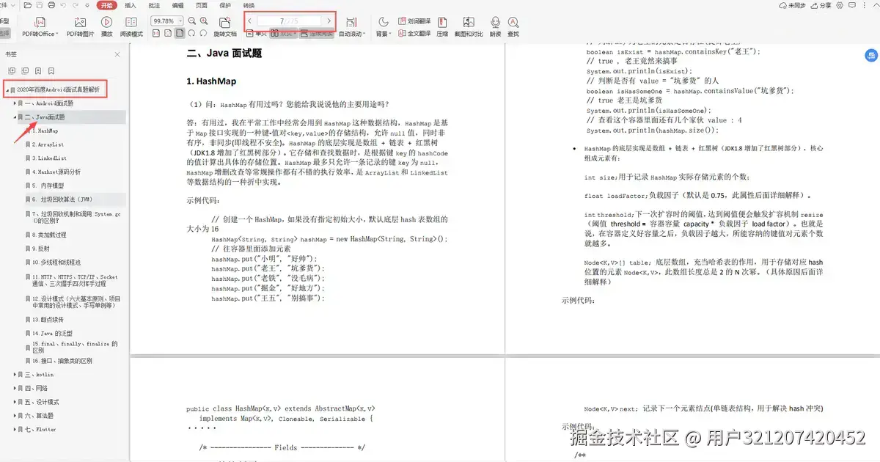This screenshot has height=462, width=880.
Task: Click the 分享 share button
Action: pyautogui.click(x=821, y=5)
